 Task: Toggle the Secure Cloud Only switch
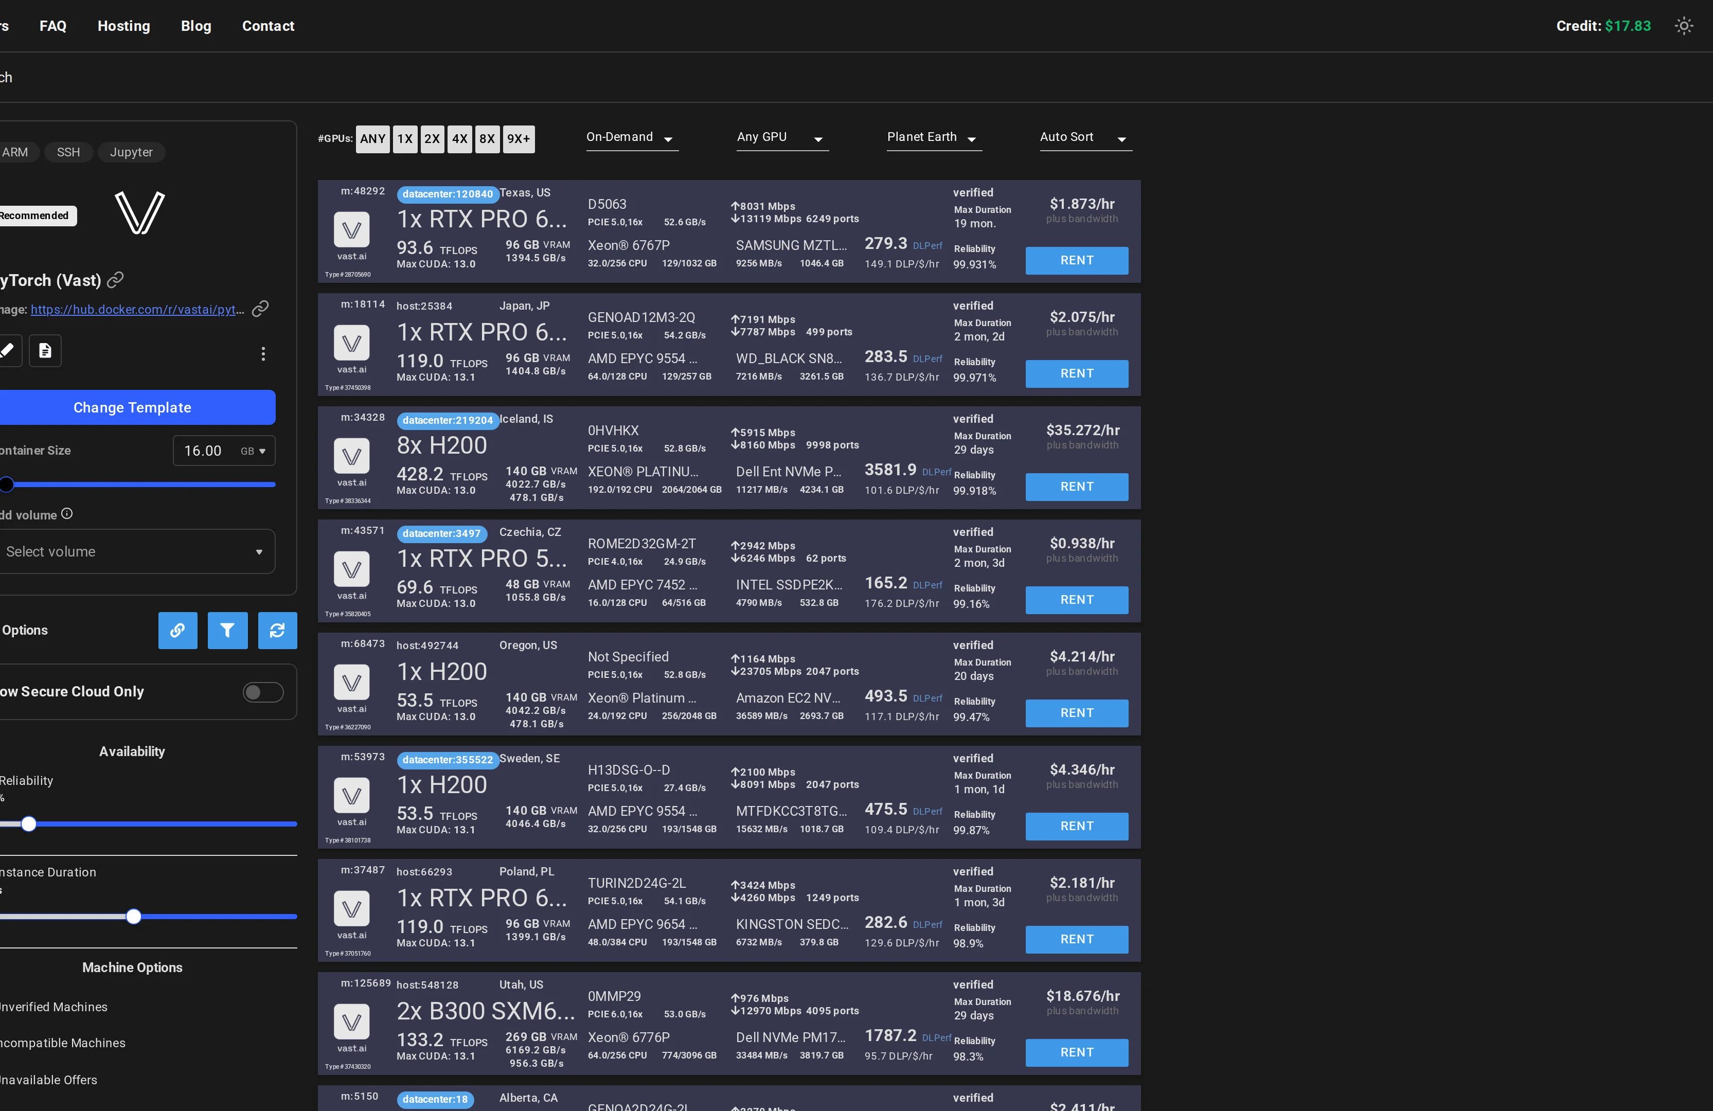tap(263, 692)
